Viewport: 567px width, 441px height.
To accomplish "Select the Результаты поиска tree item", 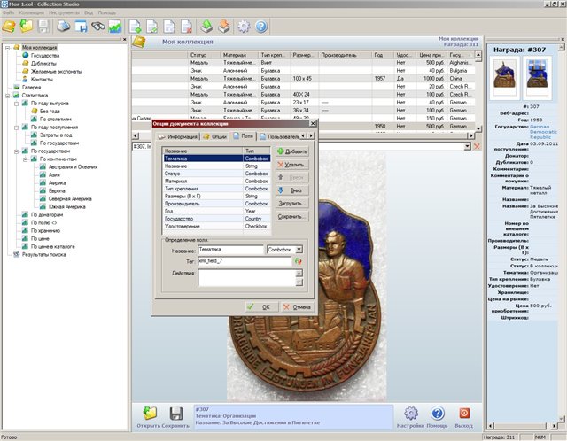I will point(43,254).
